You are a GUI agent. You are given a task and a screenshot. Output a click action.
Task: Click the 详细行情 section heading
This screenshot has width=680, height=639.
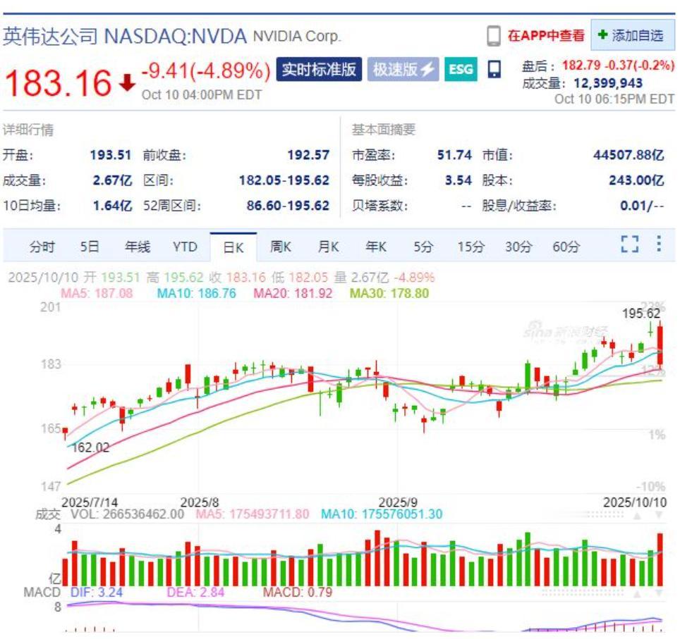28,130
